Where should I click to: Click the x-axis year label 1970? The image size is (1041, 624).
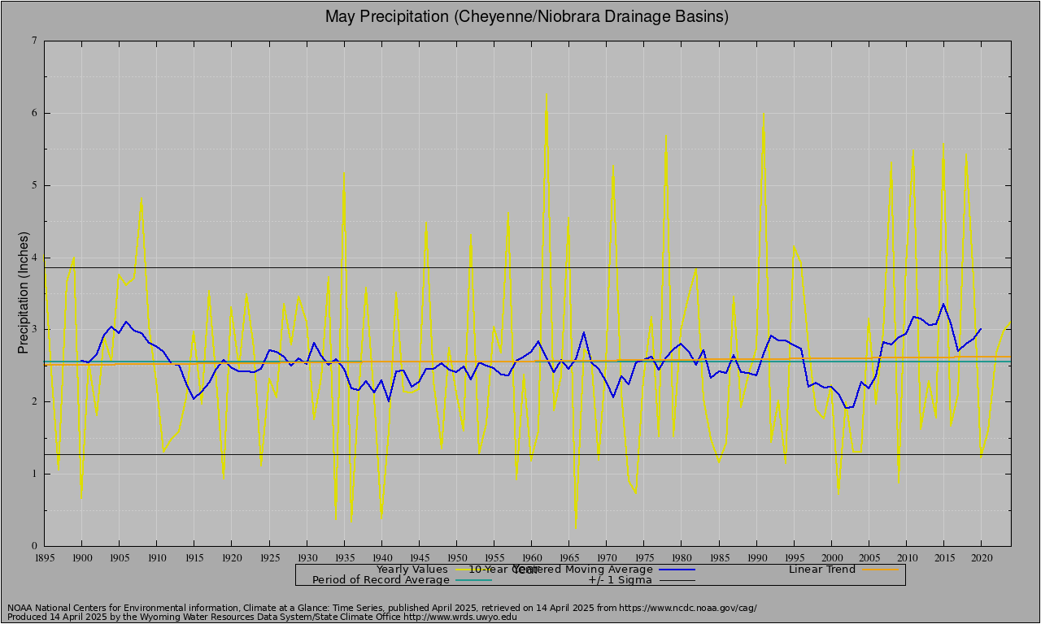coord(606,557)
